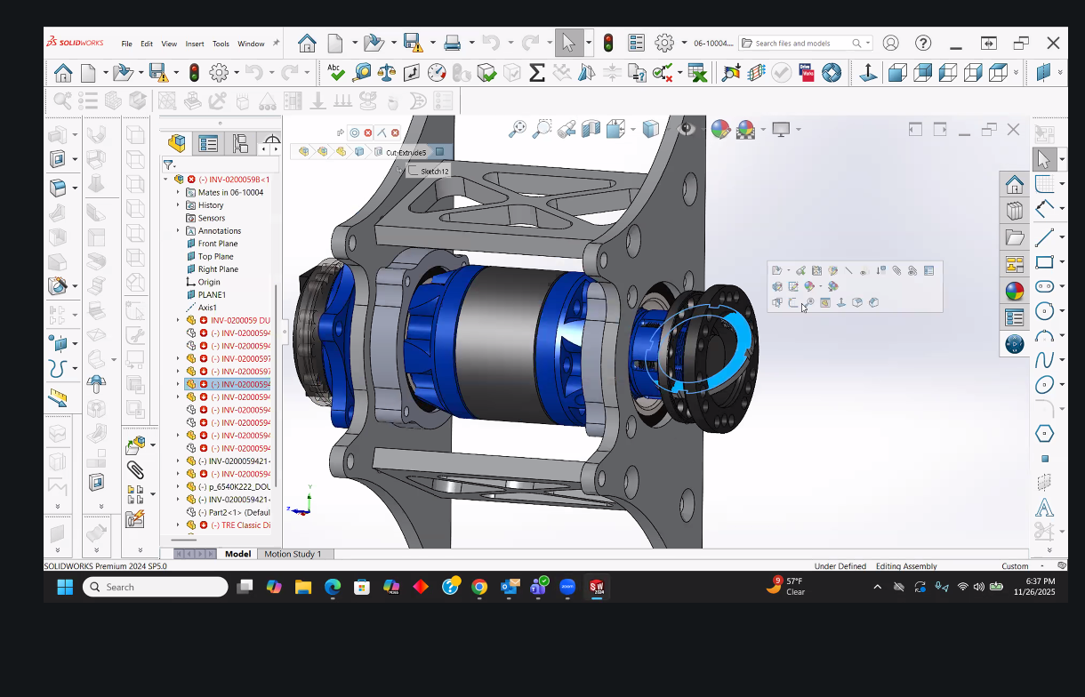Click the Zoom to Fit icon in viewport
The height and width of the screenshot is (697, 1085).
coord(517,130)
